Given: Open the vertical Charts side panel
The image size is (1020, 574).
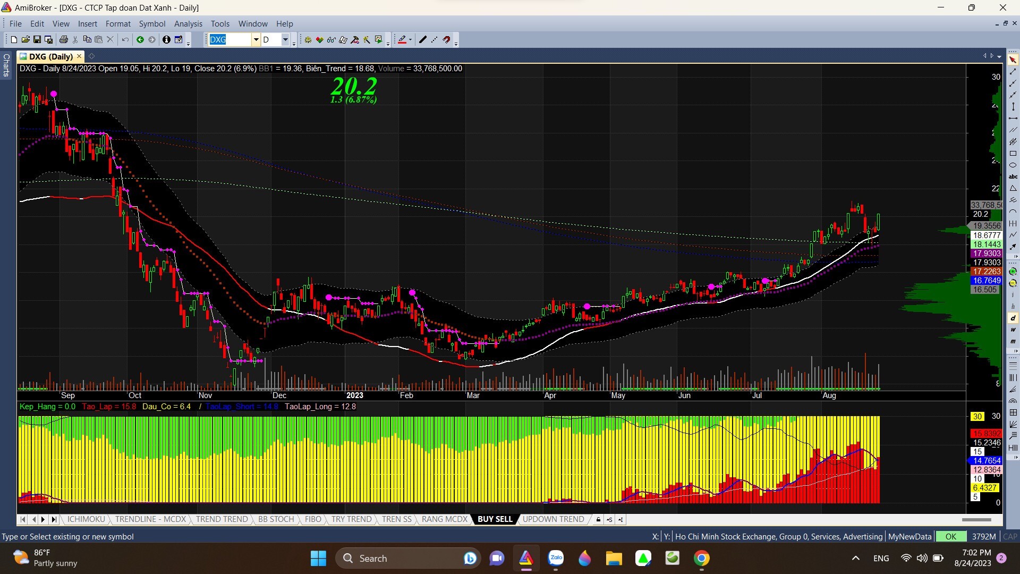Looking at the screenshot, I should point(6,65).
